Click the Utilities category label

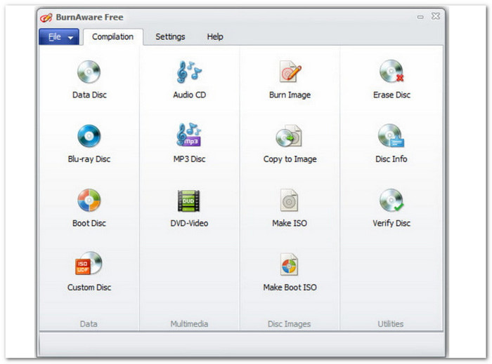[x=391, y=324]
